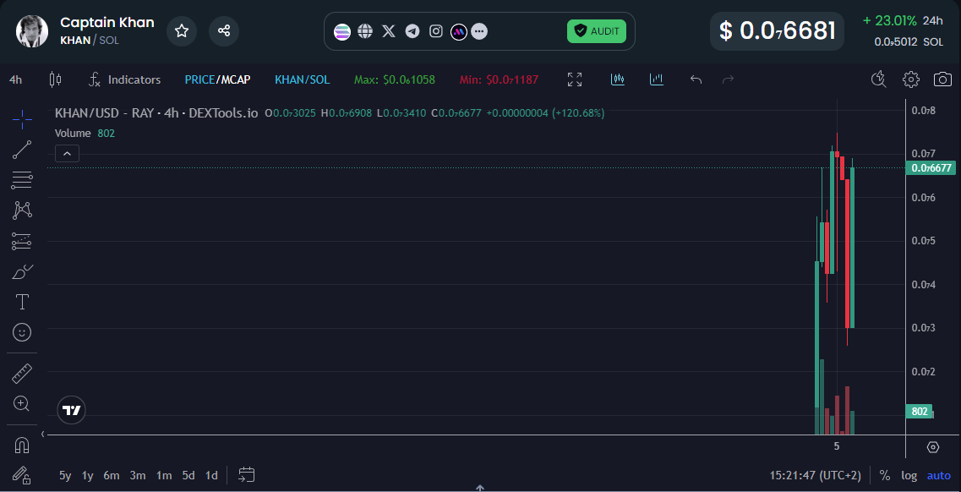Screen dimensions: 961x492
Task: Select the zoom in tool
Action: tap(22, 403)
